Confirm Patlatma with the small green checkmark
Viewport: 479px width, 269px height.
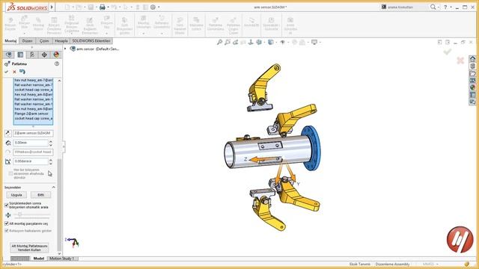pyautogui.click(x=7, y=72)
